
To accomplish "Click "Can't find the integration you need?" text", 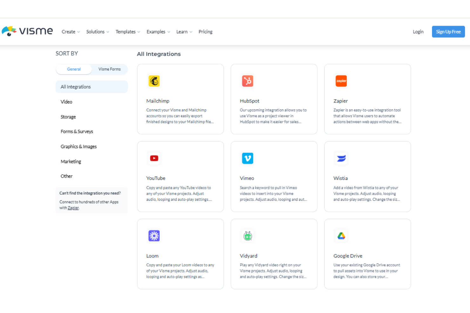I will 90,193.
